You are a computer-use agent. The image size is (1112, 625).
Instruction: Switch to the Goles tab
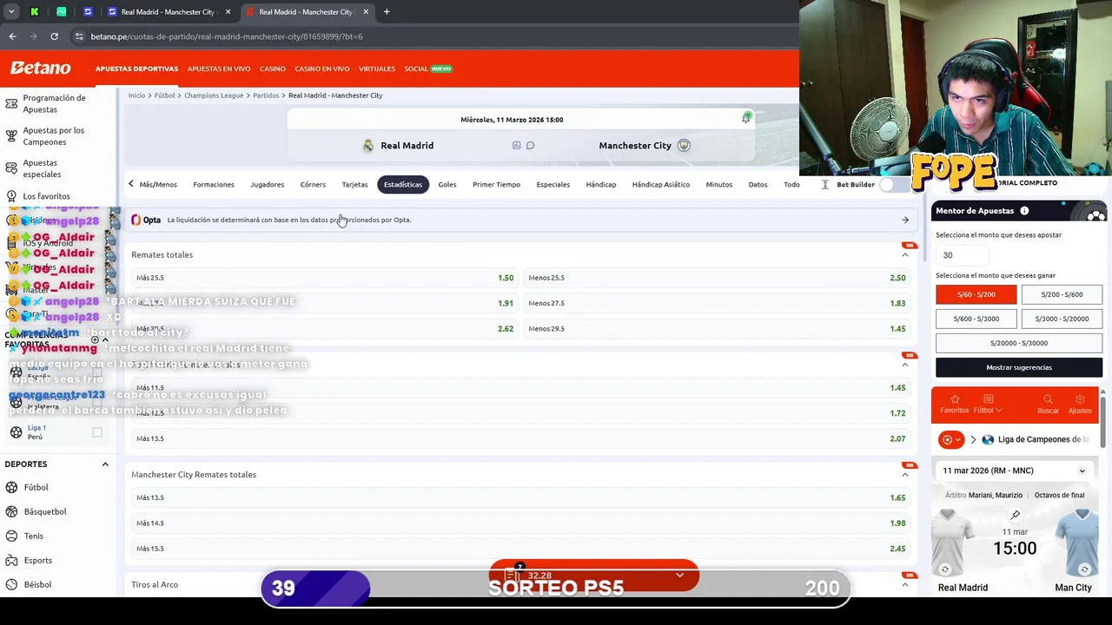click(447, 184)
